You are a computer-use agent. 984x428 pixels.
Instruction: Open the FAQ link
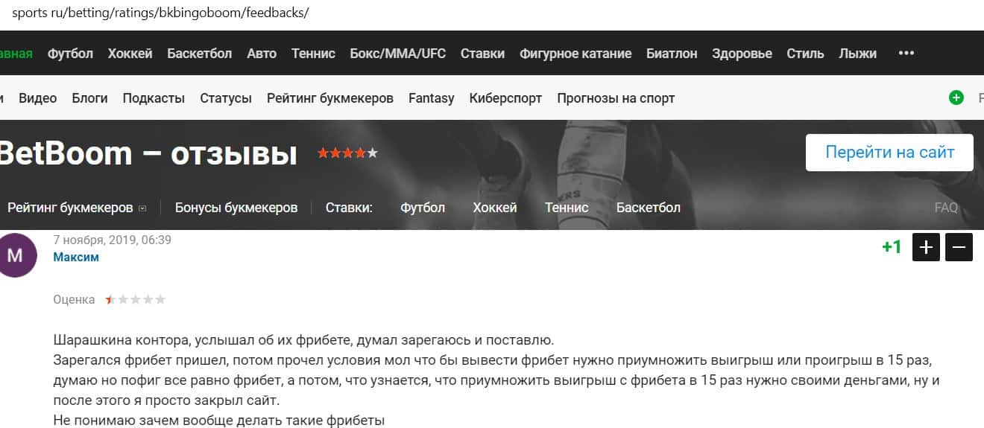[946, 208]
